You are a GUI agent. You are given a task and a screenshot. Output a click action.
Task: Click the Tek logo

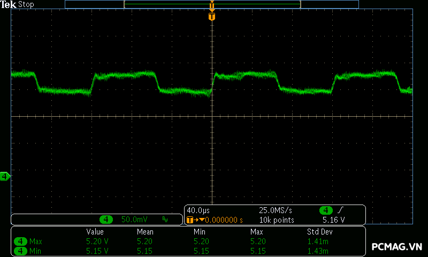pos(8,4)
